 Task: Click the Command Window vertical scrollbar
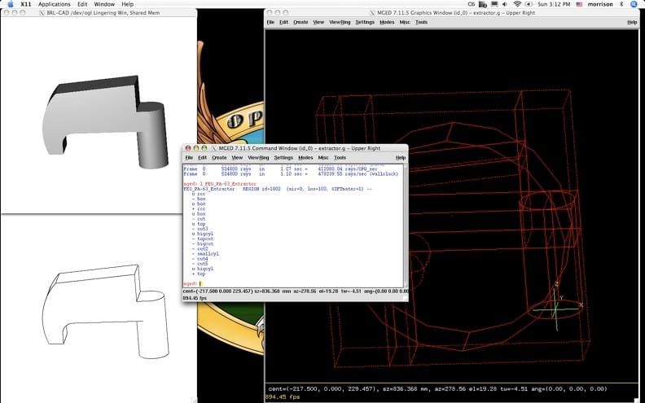406,226
